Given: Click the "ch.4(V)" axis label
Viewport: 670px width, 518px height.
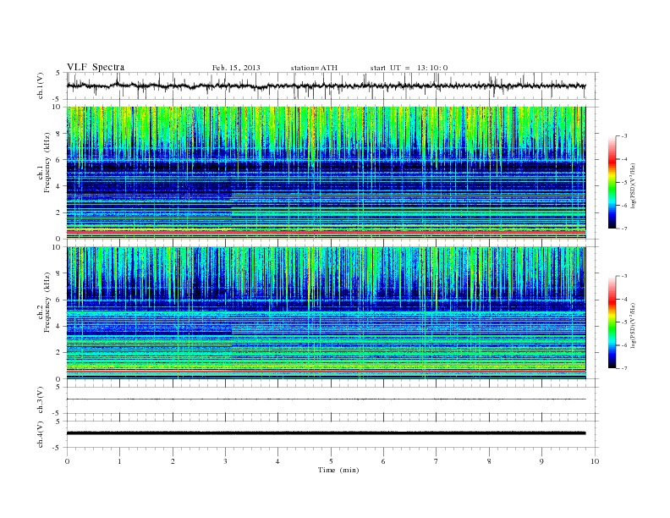Looking at the screenshot, I should tap(41, 434).
